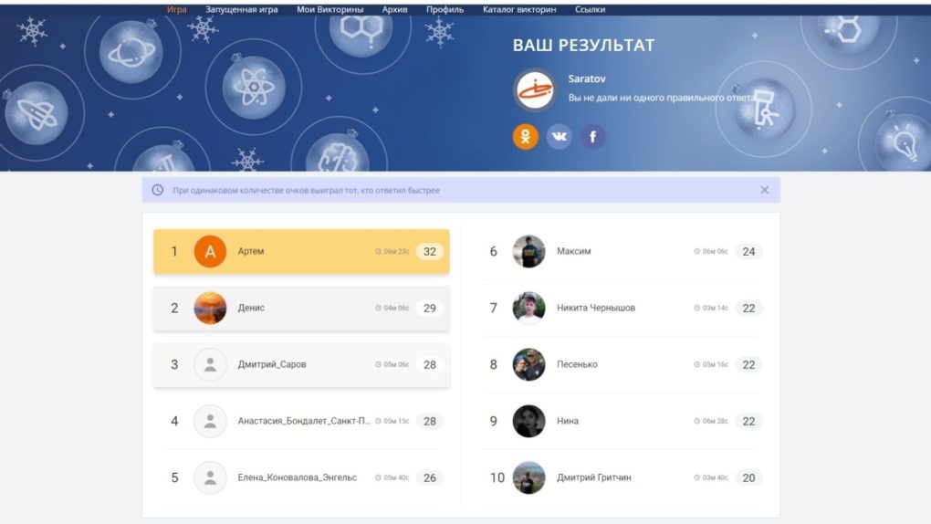
Task: Click the Ссылки menu item
Action: click(590, 9)
